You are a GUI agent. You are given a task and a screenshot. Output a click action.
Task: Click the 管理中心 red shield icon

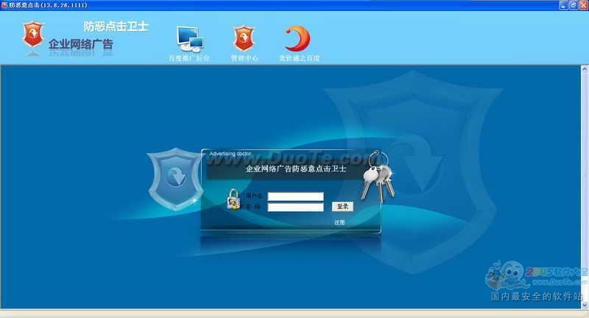(x=244, y=38)
